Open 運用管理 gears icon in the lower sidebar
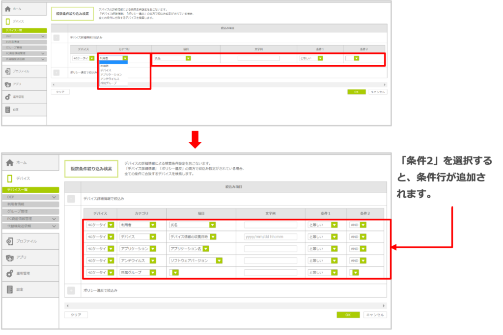 click(9, 274)
